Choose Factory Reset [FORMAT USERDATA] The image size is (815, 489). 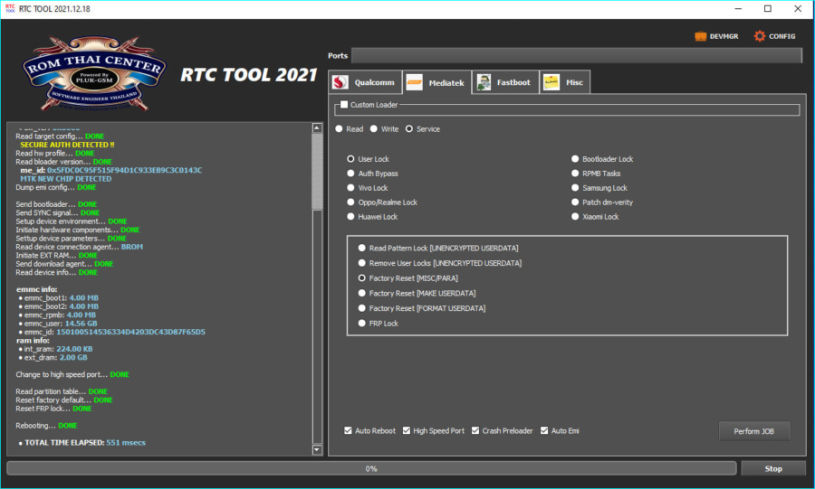tap(361, 308)
